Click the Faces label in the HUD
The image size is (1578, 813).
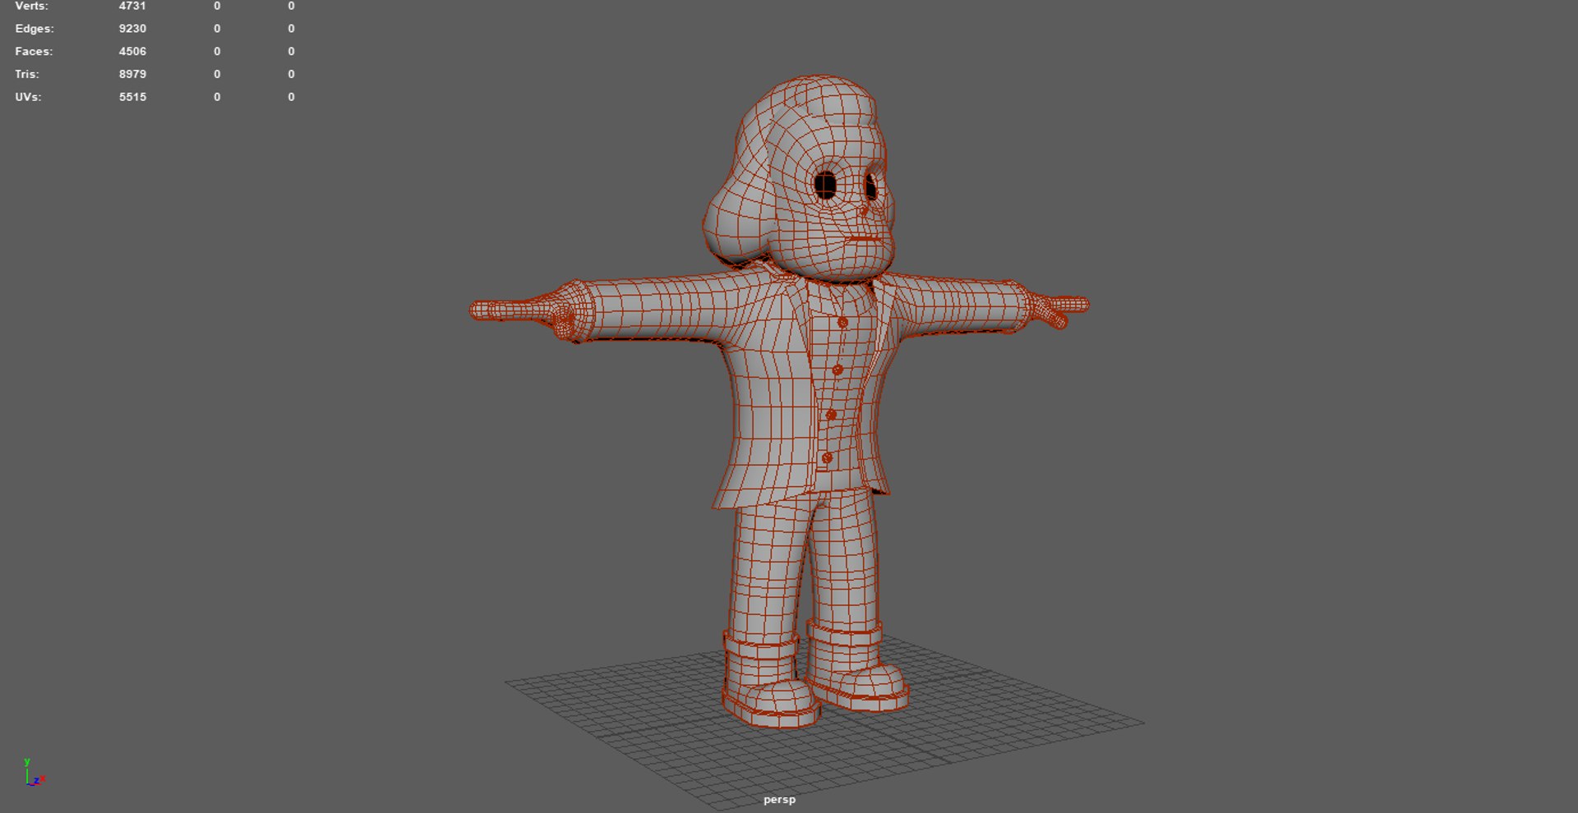pyautogui.click(x=34, y=52)
